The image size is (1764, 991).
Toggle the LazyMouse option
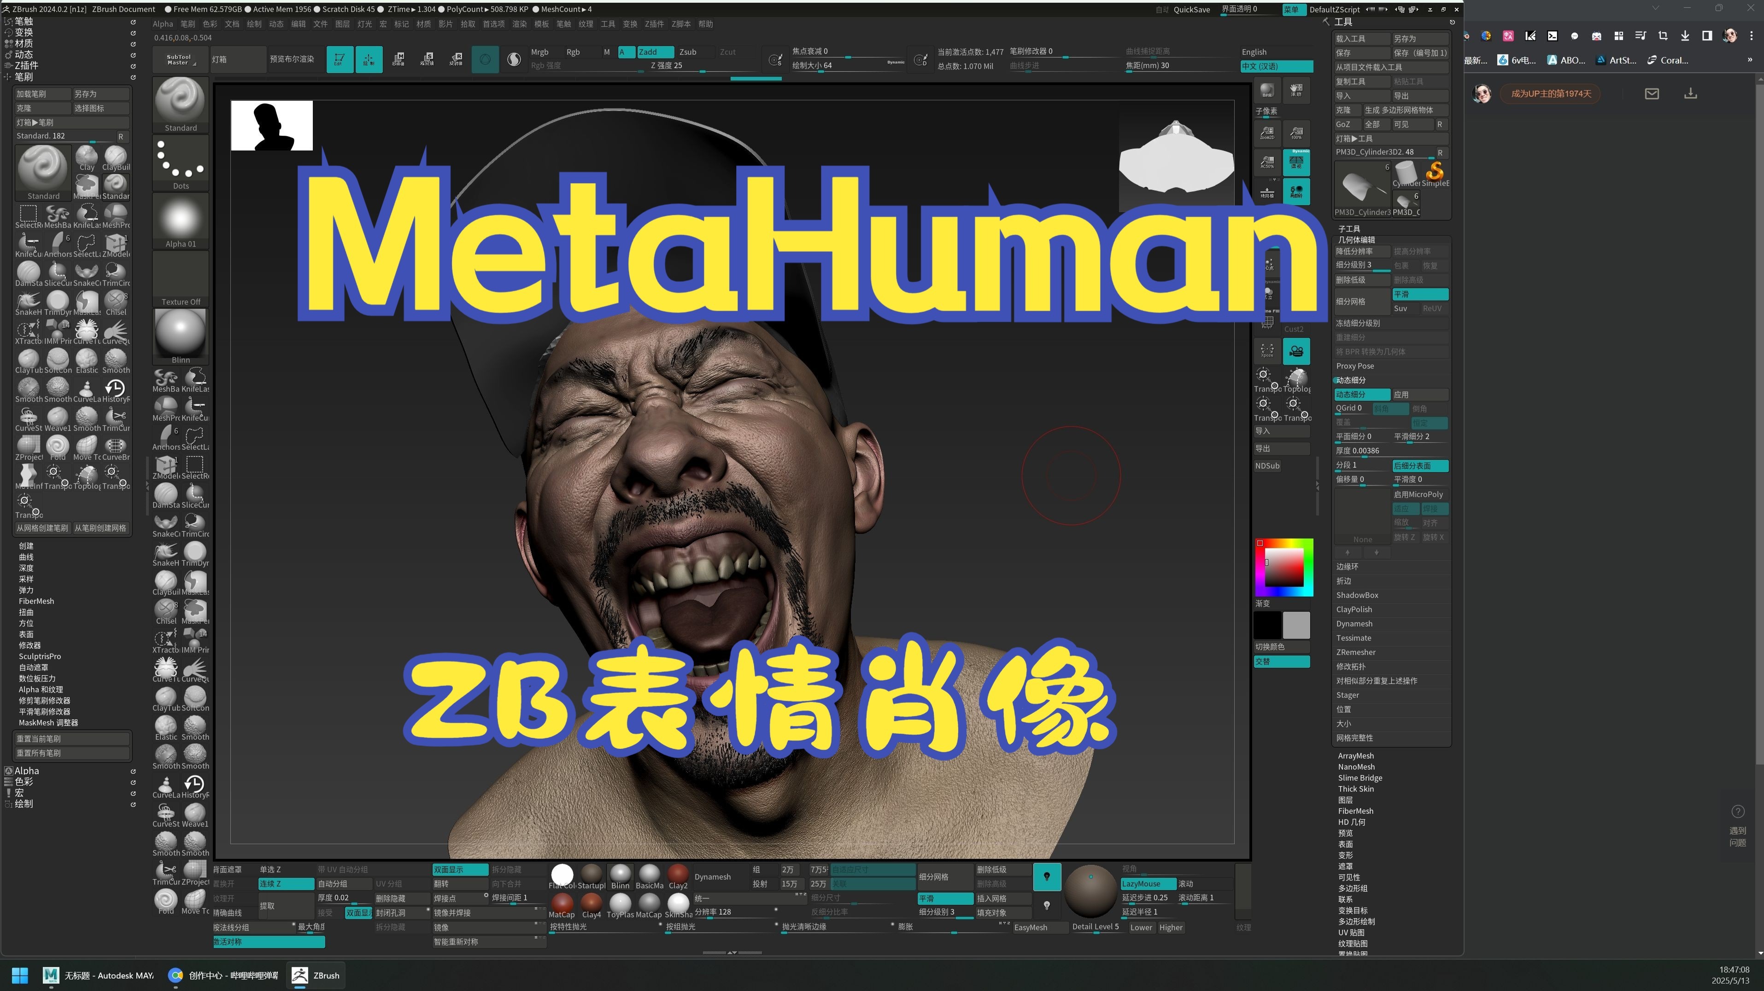point(1148,884)
